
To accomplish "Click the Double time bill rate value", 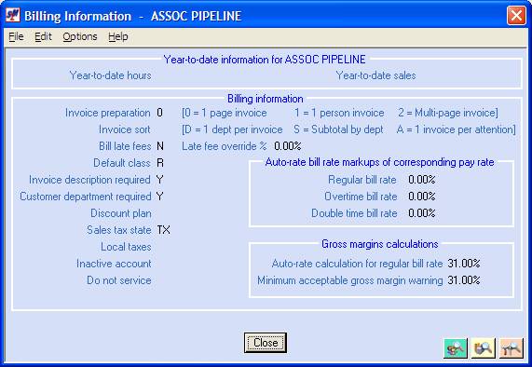I will (x=422, y=213).
